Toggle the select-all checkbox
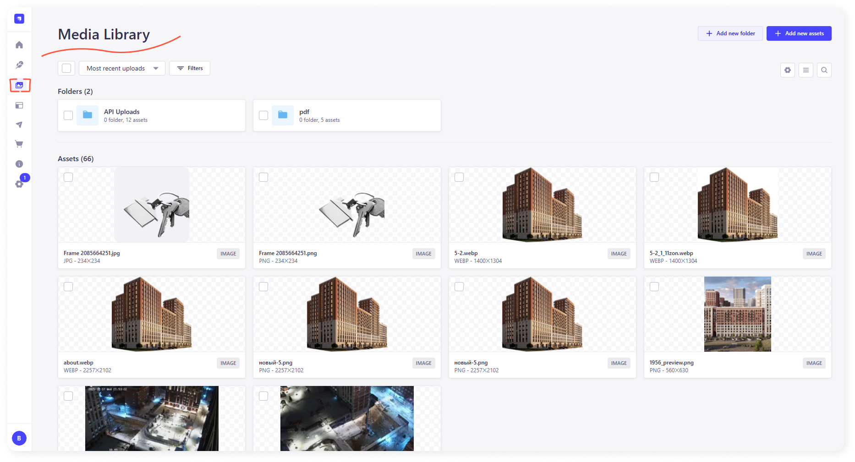The image size is (855, 462). 66,68
